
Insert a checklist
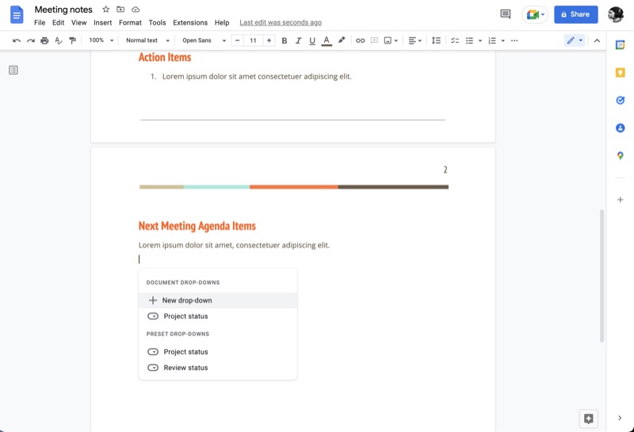pyautogui.click(x=455, y=40)
